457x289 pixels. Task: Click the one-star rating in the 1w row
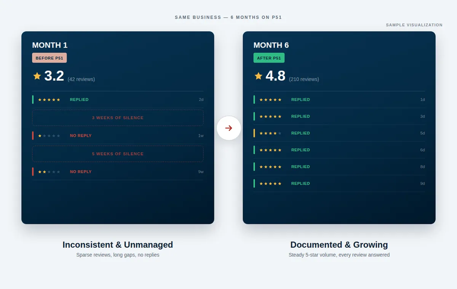pyautogui.click(x=49, y=136)
